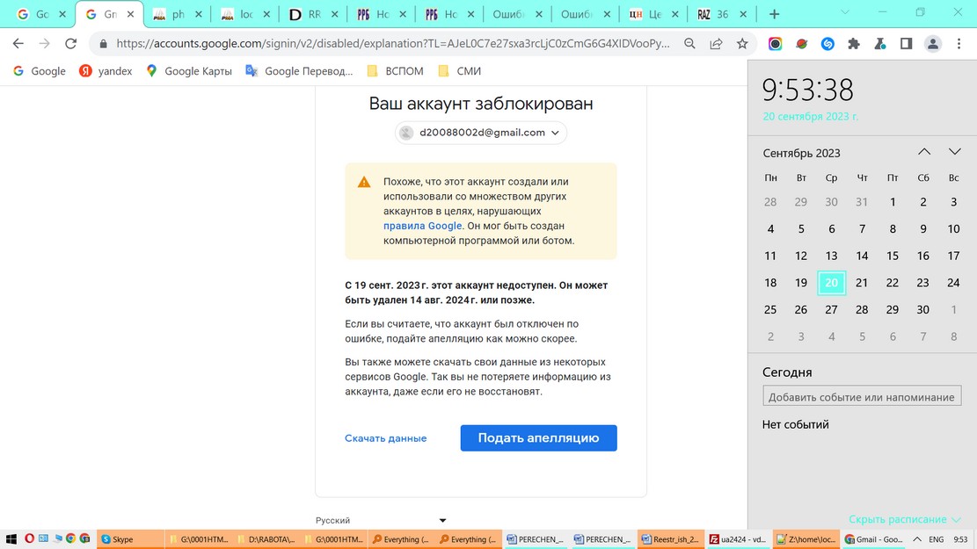The height and width of the screenshot is (549, 977).
Task: Open the D:\RABOTA taskbar window
Action: point(266,539)
